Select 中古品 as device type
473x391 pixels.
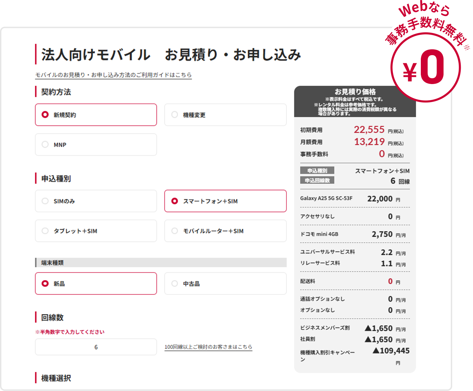225,283
